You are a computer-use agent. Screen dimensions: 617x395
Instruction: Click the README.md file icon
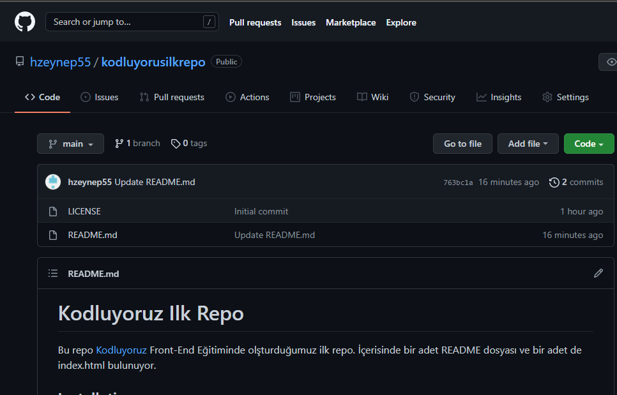click(x=53, y=235)
